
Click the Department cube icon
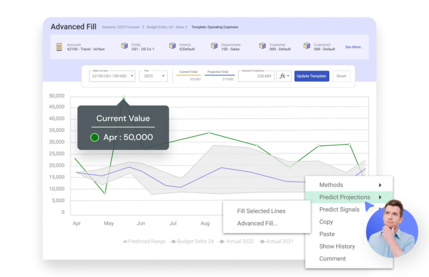coord(214,46)
